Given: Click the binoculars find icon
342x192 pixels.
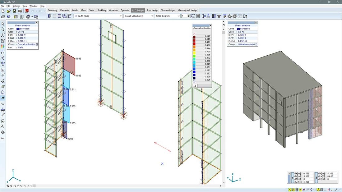Looking at the screenshot, I should coord(3,121).
